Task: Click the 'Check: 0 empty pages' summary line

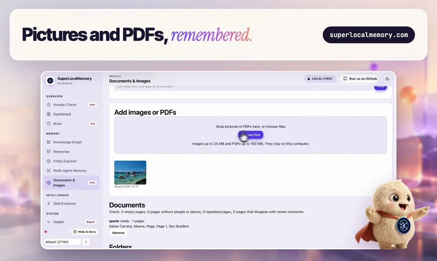Action: tap(206, 212)
